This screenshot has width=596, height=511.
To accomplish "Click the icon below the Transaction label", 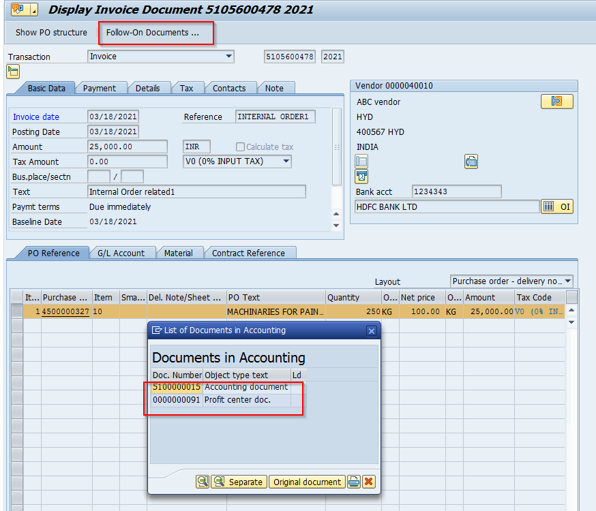I will tap(13, 72).
